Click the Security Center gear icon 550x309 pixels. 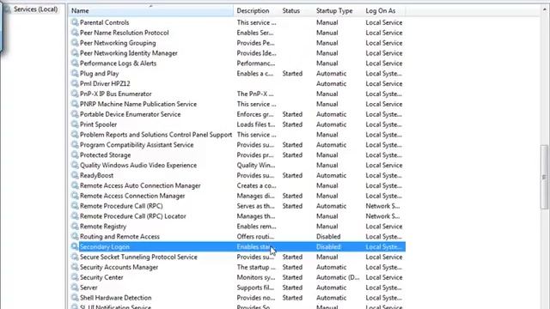click(75, 277)
